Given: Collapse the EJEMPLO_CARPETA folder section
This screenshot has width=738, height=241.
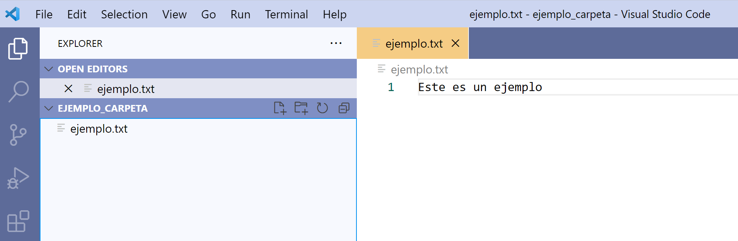Looking at the screenshot, I should (x=49, y=108).
